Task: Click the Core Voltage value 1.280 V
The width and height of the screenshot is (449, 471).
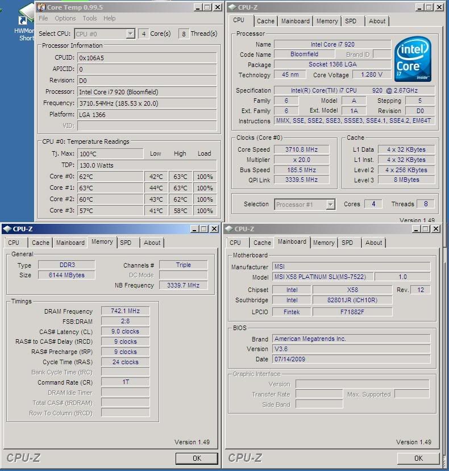Action: coord(372,74)
